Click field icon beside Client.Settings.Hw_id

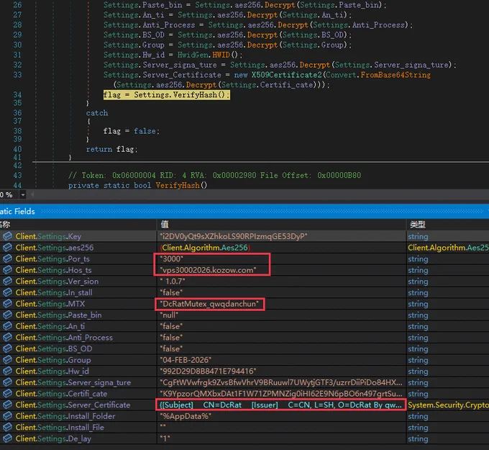tap(7, 372)
